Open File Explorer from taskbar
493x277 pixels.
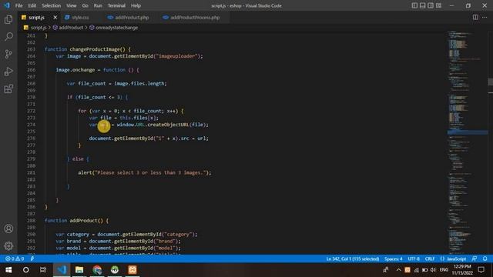click(x=79, y=270)
